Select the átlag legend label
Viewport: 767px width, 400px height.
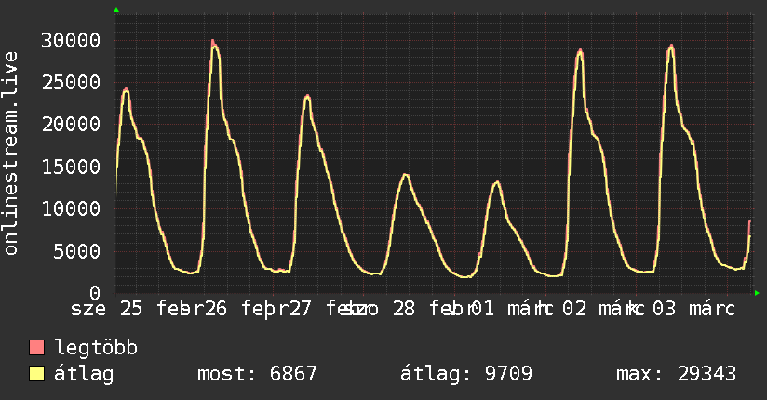[84, 374]
